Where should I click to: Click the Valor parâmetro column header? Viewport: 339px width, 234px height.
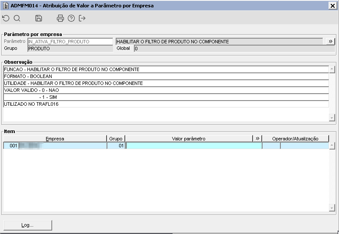pos(189,139)
